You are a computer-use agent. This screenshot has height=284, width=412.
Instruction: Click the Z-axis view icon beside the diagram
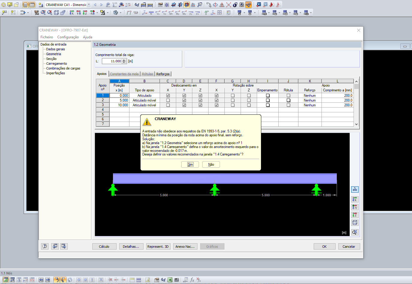pyautogui.click(x=355, y=215)
